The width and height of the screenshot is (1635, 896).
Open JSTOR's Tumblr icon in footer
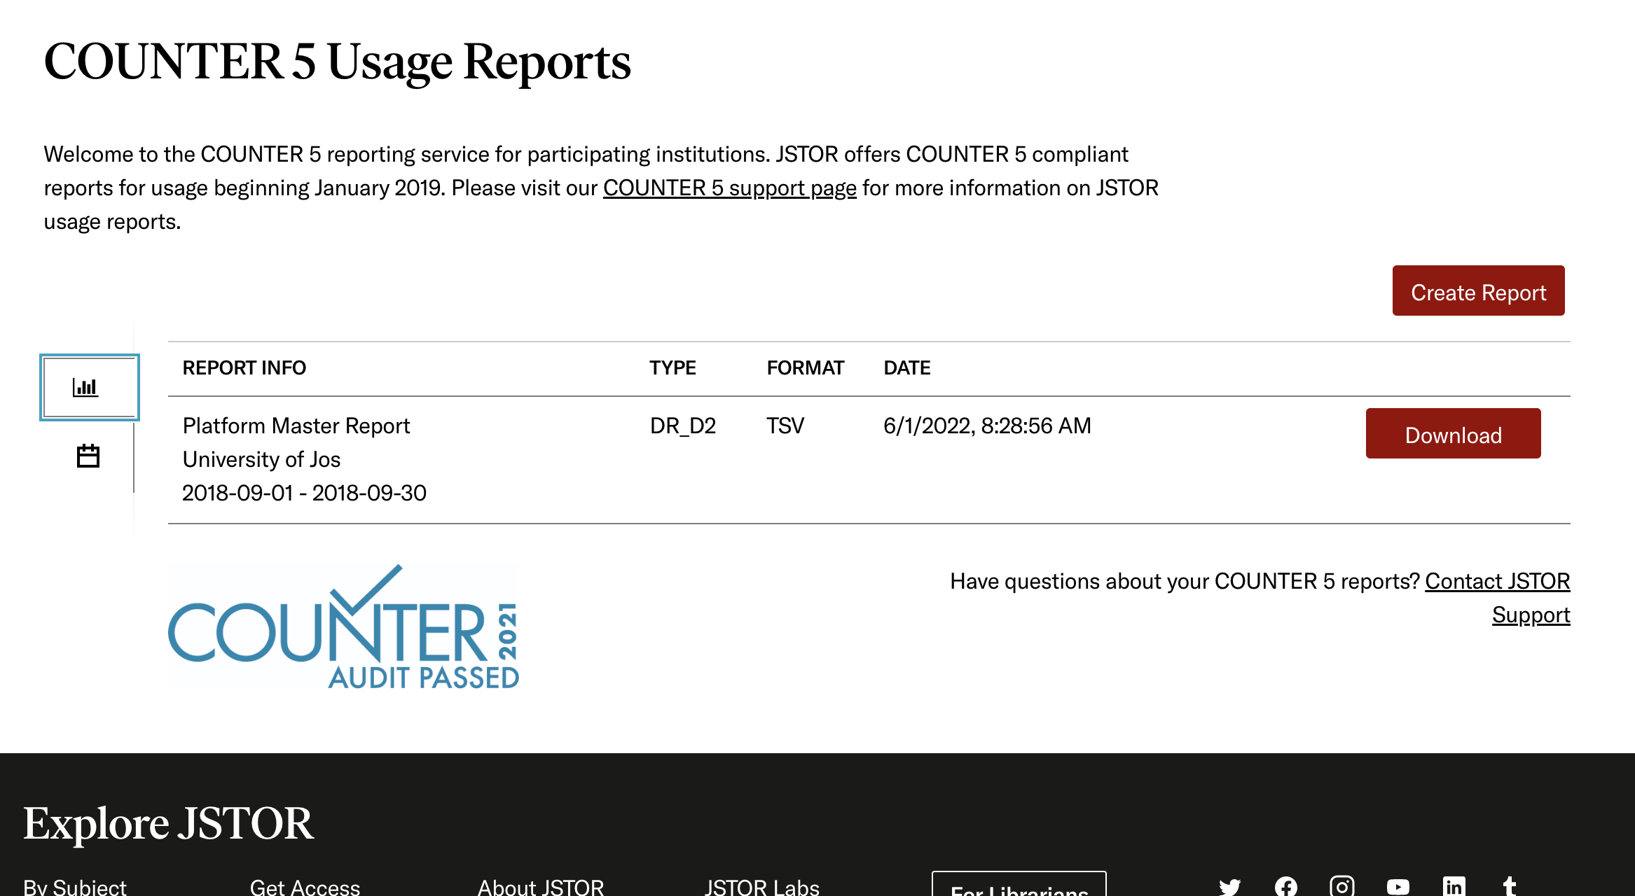click(x=1510, y=886)
